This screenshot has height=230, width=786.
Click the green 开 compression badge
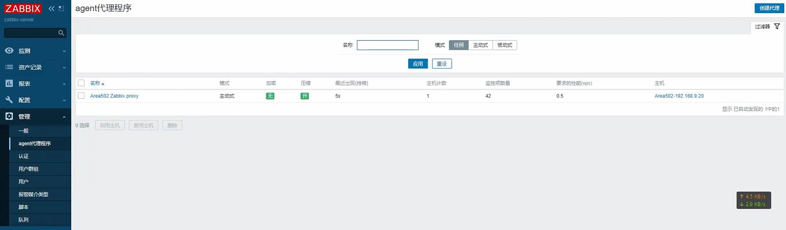pyautogui.click(x=304, y=96)
